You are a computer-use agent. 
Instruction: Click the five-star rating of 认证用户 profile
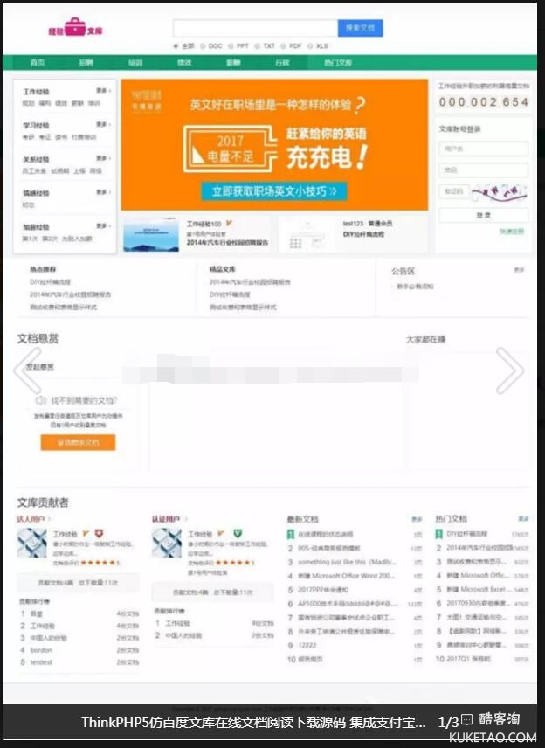click(x=233, y=563)
